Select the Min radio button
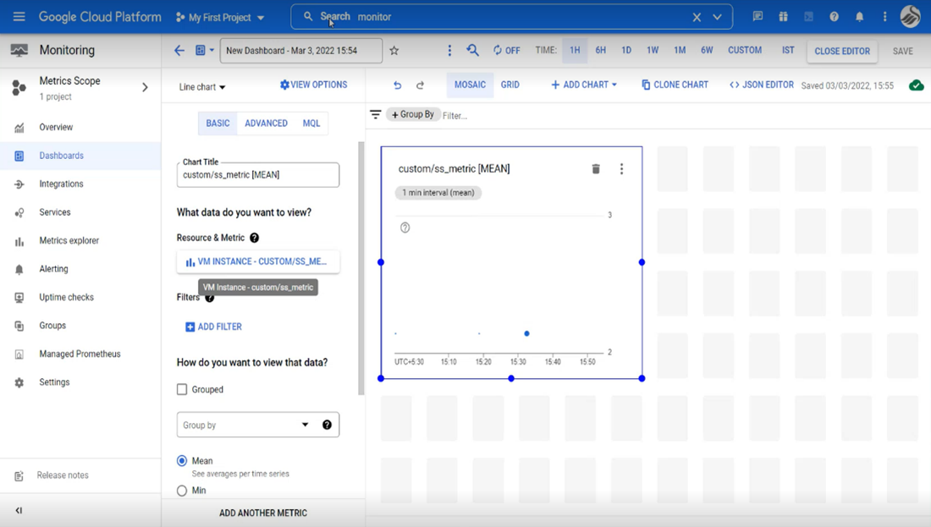 (182, 491)
